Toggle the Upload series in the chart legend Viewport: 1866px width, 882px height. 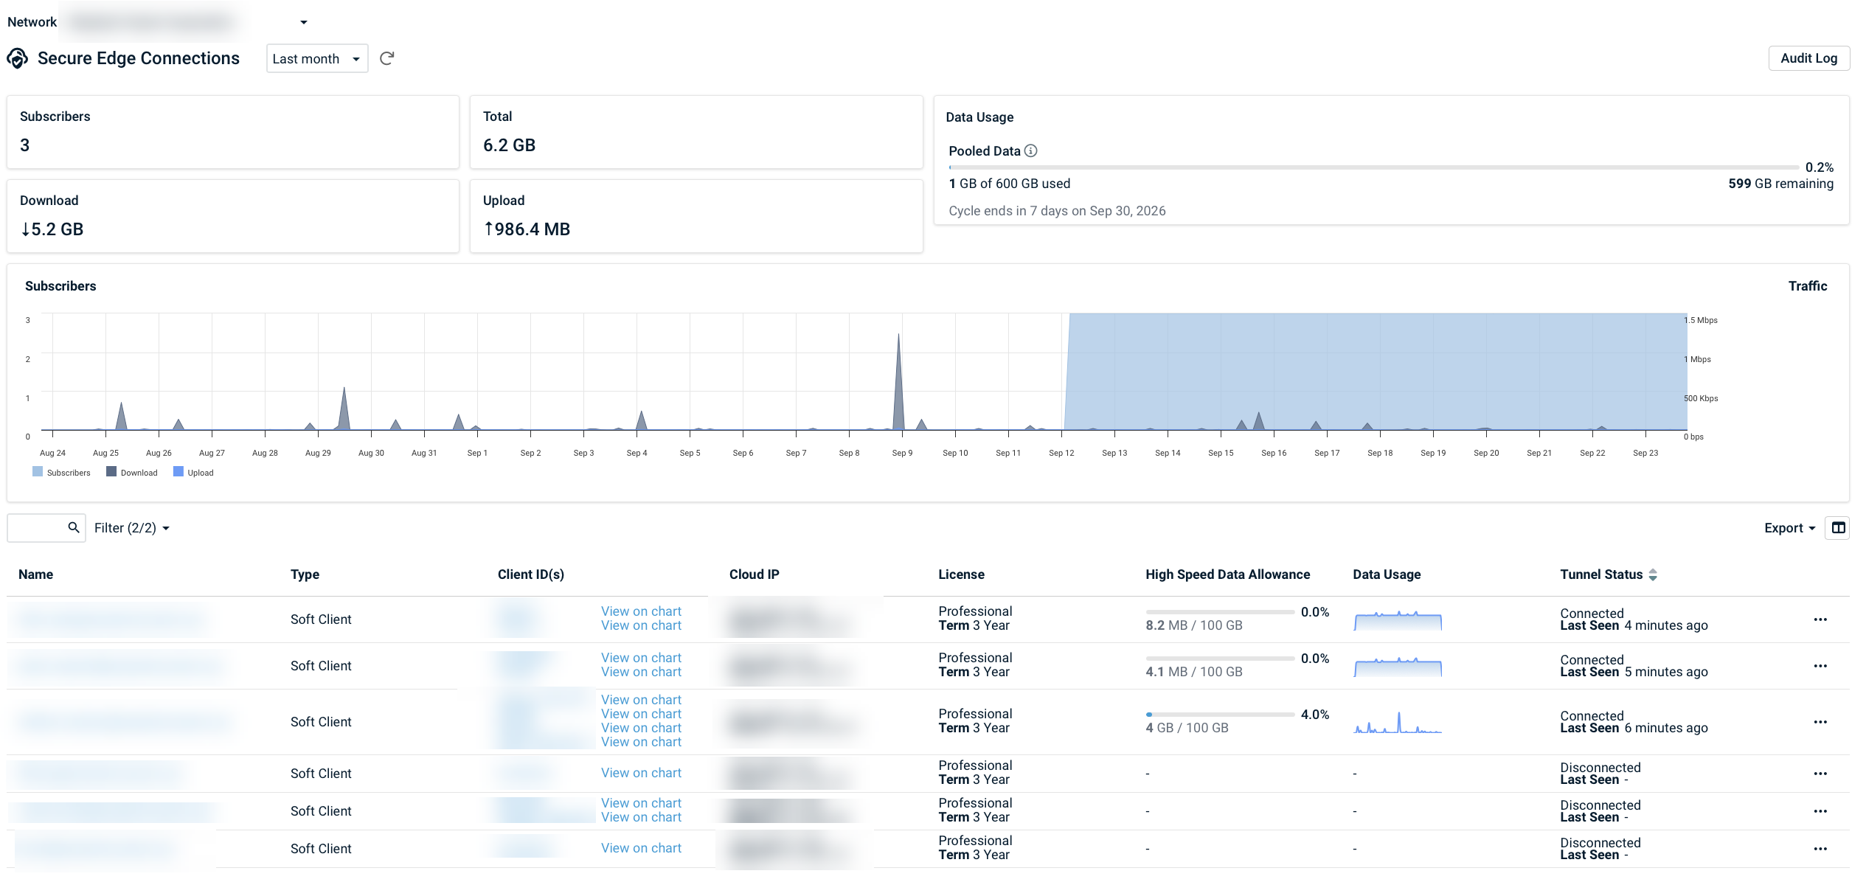pyautogui.click(x=193, y=473)
